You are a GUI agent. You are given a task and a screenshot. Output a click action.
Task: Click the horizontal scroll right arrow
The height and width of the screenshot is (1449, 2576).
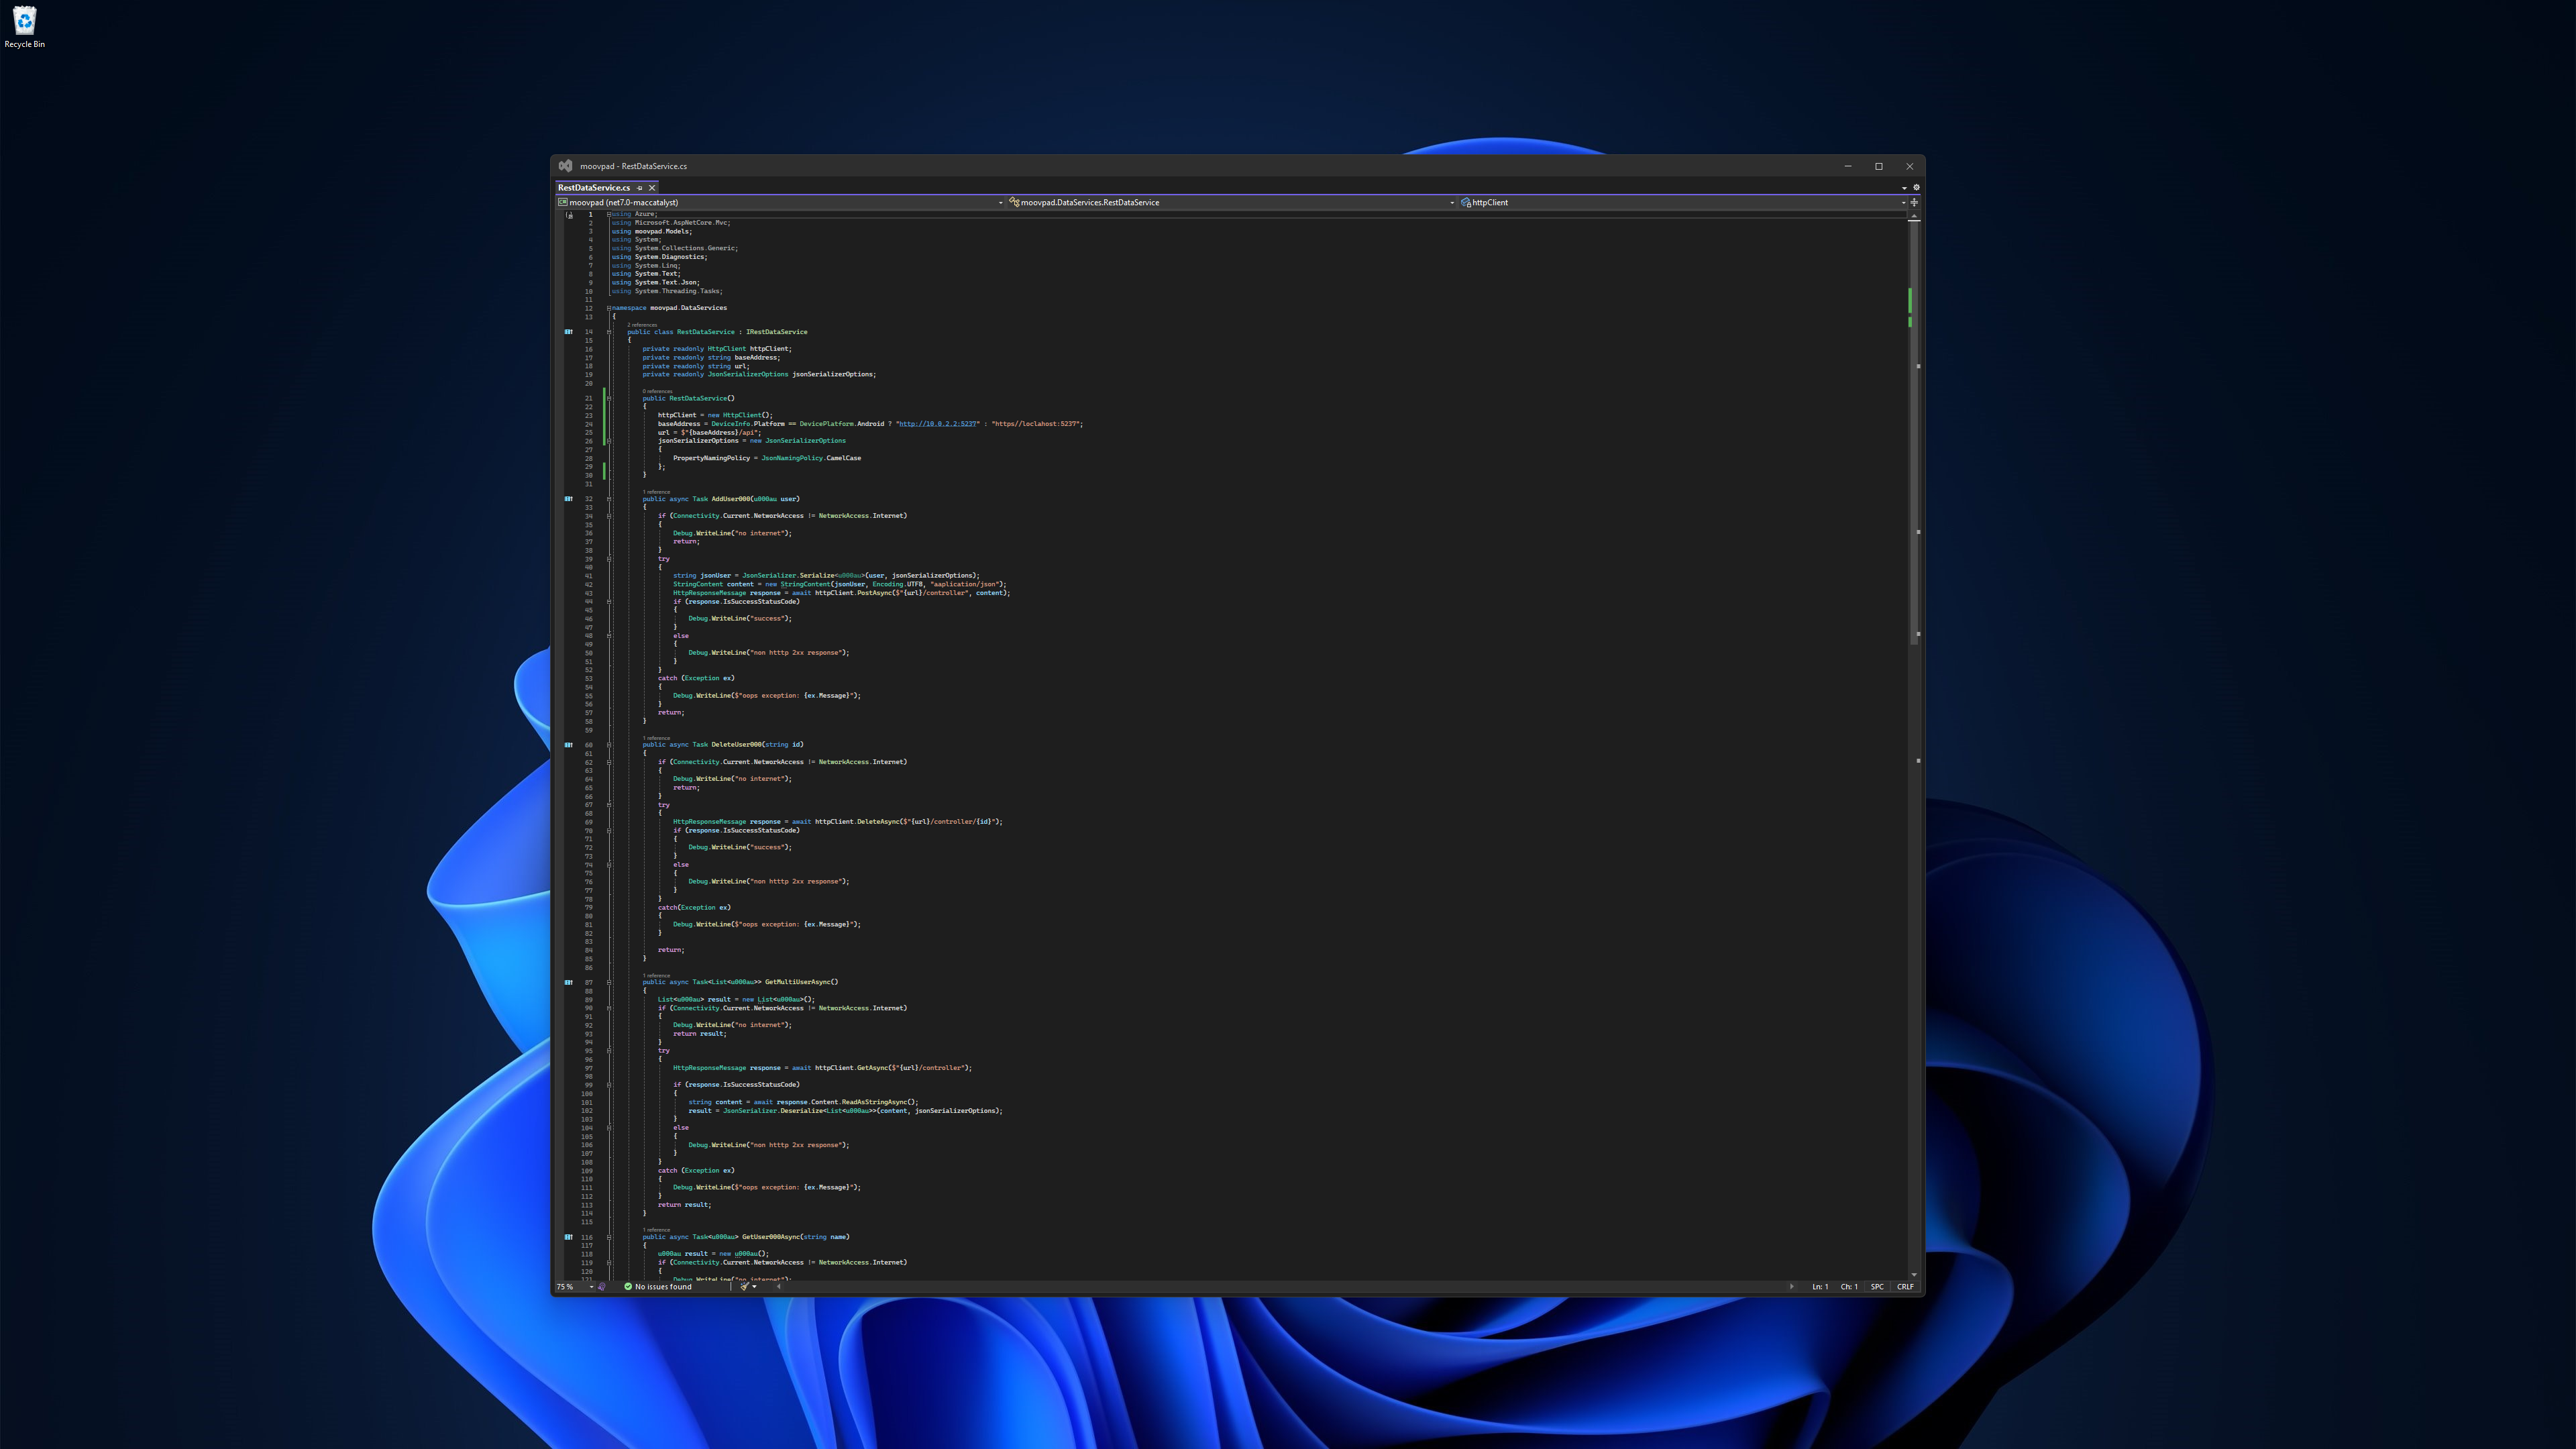[1791, 1287]
